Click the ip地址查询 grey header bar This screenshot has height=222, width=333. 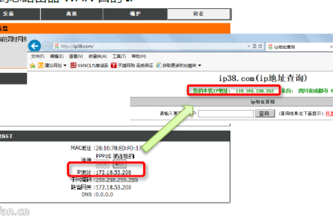231,102
